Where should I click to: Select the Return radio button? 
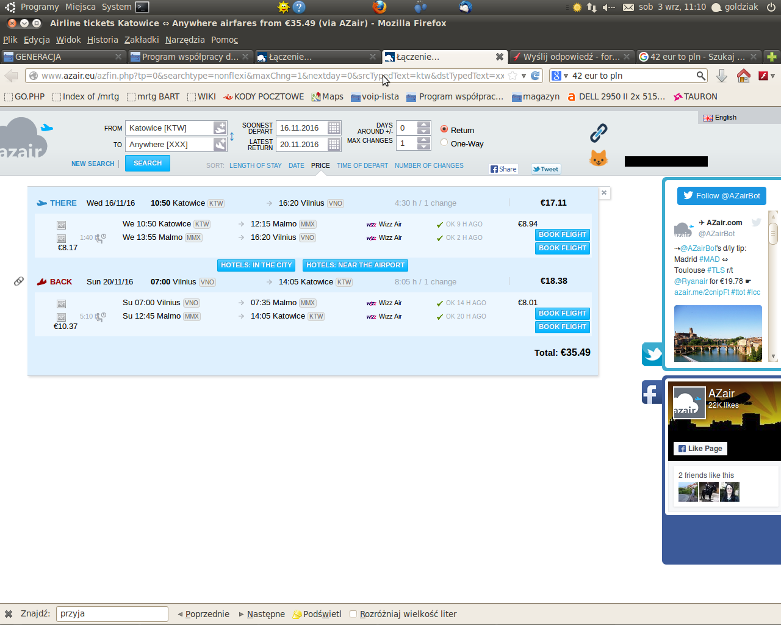(x=444, y=129)
